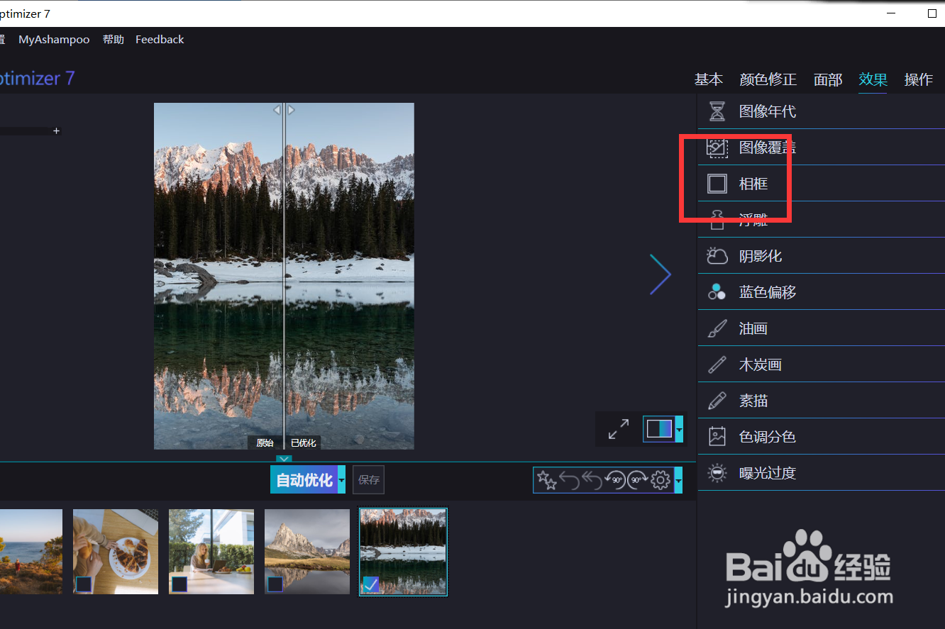
Task: Expand the 自动优化 dropdown arrow
Action: (x=341, y=480)
